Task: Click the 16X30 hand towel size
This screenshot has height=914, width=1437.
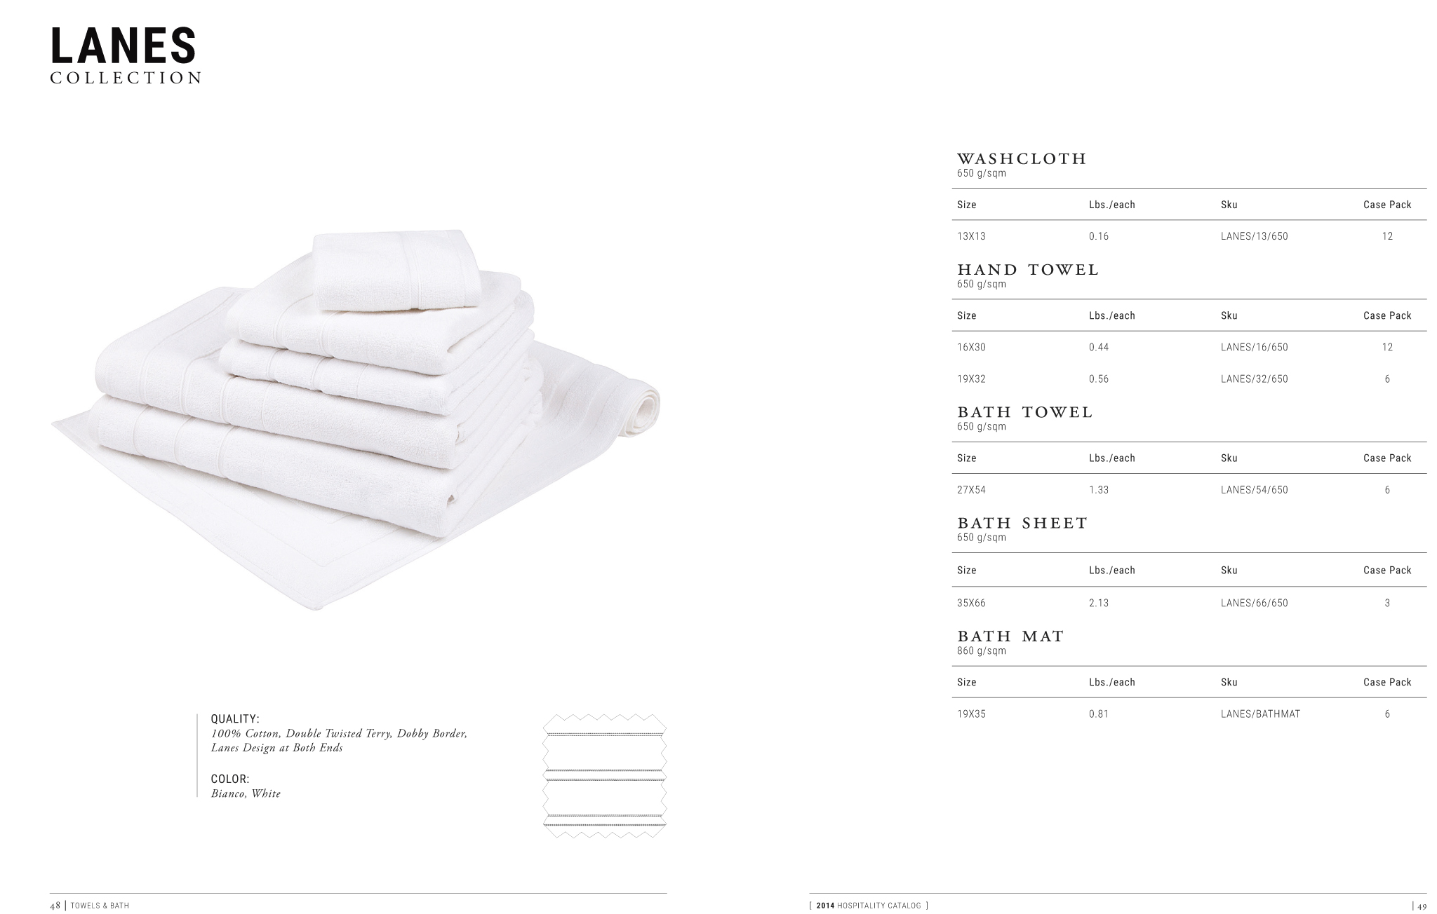Action: click(x=971, y=347)
